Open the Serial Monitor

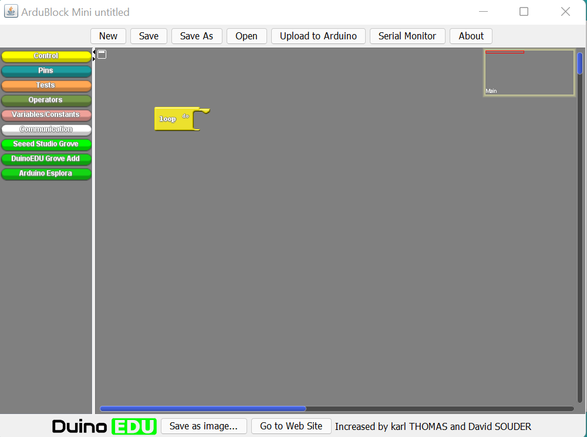pos(407,36)
